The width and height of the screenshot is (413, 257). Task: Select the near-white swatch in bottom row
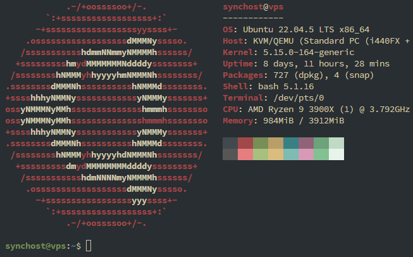(x=336, y=154)
